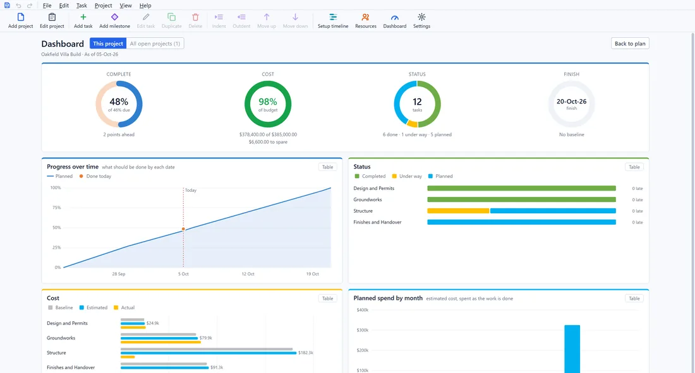Show Planned spend by month Table

point(634,299)
